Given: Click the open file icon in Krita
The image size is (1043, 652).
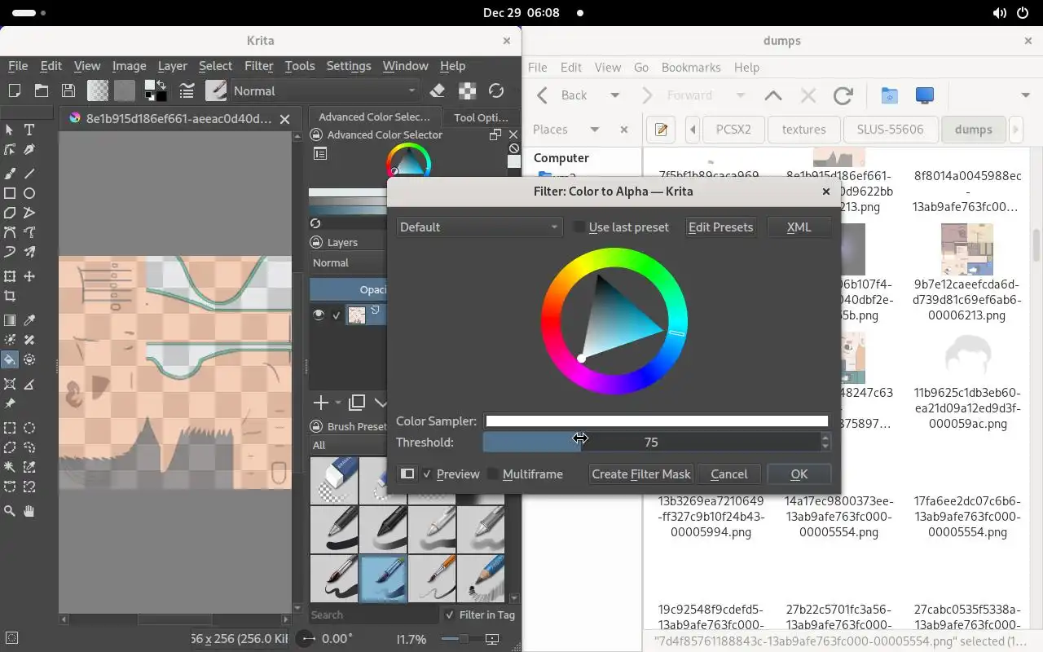Looking at the screenshot, I should click(42, 90).
